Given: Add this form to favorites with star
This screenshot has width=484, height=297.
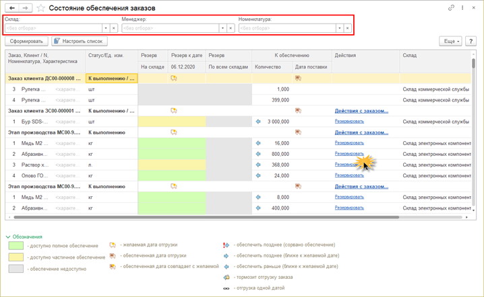Looking at the screenshot, I should pos(41,8).
